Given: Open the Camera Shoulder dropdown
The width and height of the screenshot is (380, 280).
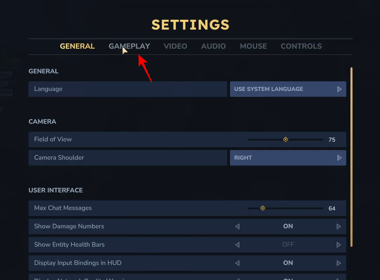Looking at the screenshot, I should pos(288,158).
